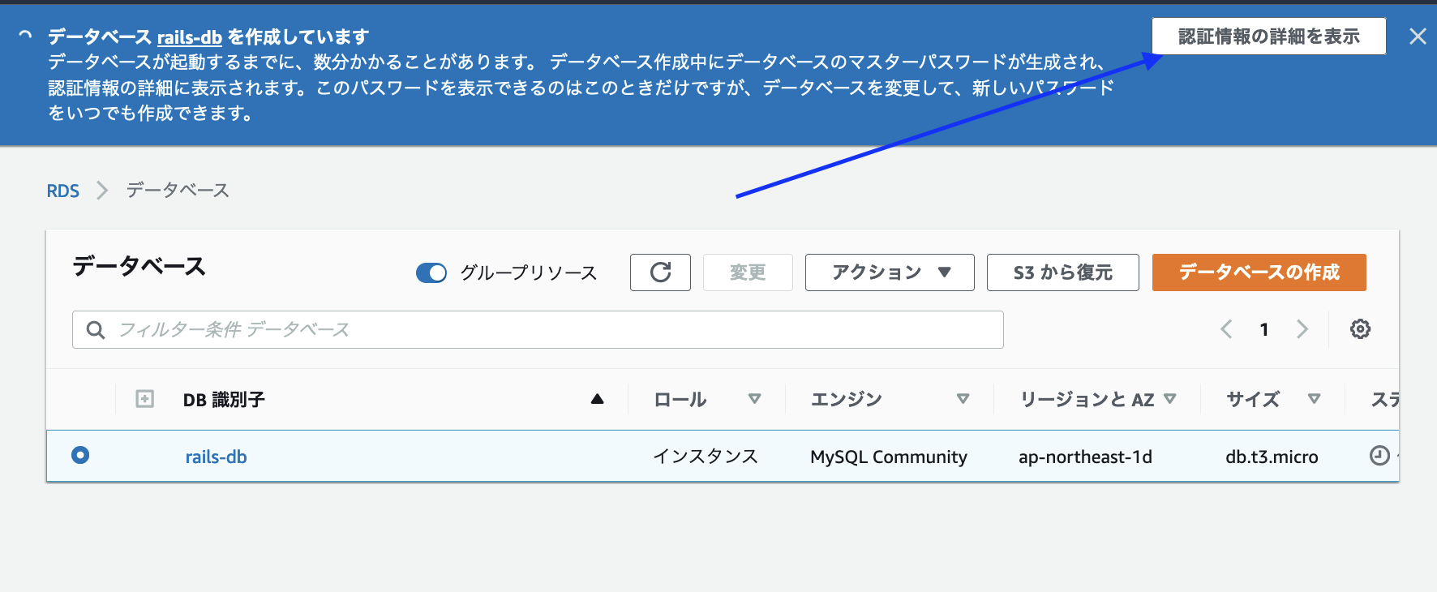The height and width of the screenshot is (592, 1437).
Task: Click page number 1 in pagination
Action: pos(1264,329)
